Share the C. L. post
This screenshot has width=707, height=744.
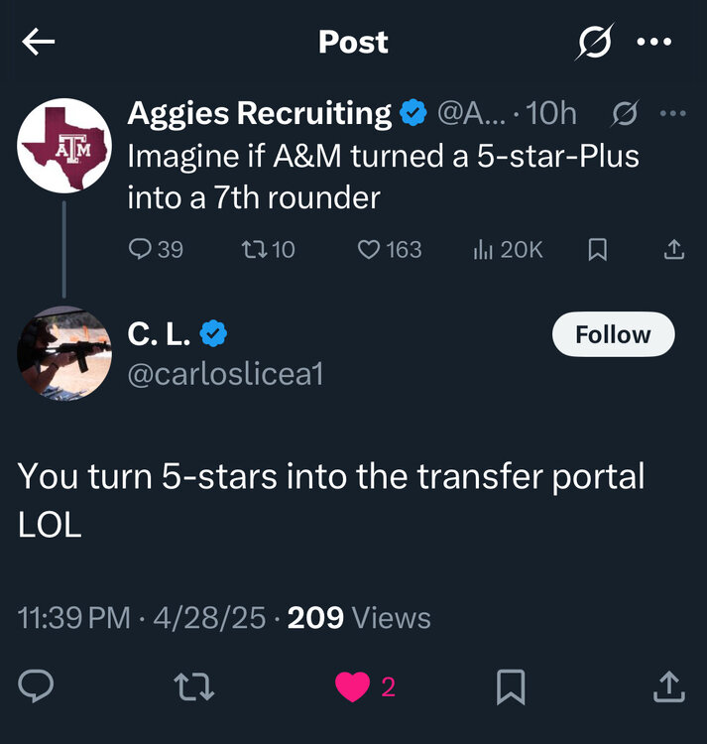(669, 686)
